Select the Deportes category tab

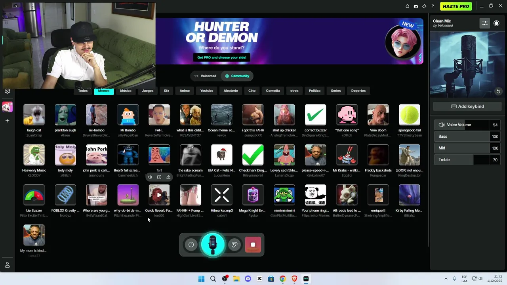(x=358, y=91)
